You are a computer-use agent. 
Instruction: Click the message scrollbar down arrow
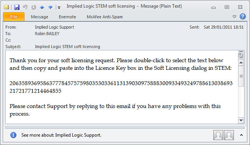point(241,120)
